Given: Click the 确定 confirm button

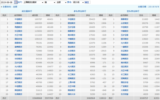Looking at the screenshot, I should [87, 2].
